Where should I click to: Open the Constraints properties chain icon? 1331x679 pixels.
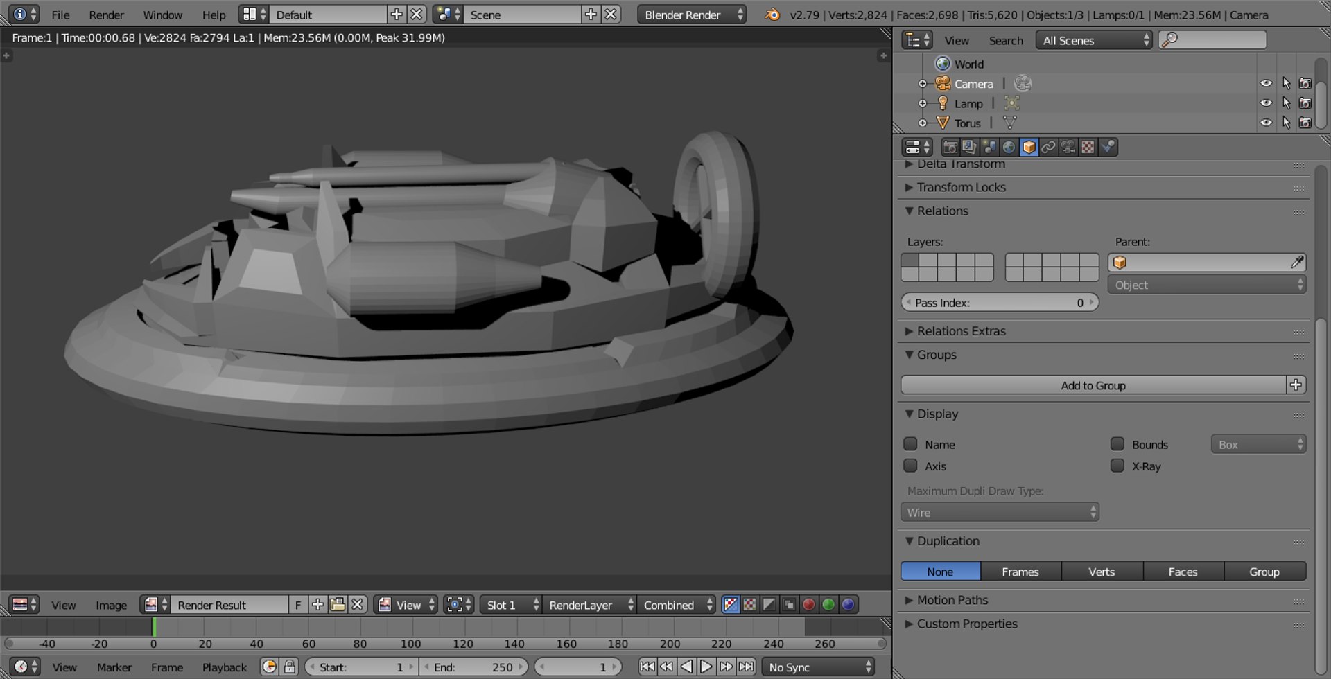coord(1048,147)
